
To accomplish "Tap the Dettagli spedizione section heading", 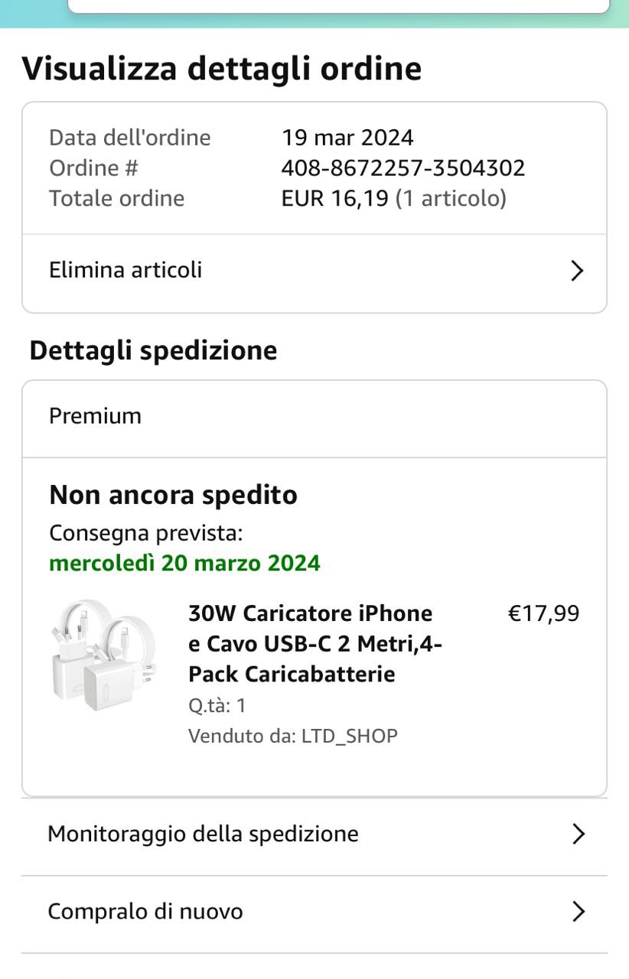I will (x=153, y=350).
